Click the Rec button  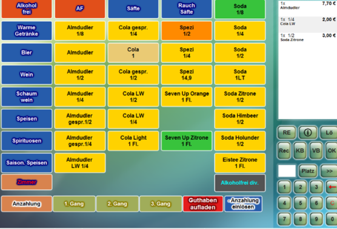[x=284, y=151]
